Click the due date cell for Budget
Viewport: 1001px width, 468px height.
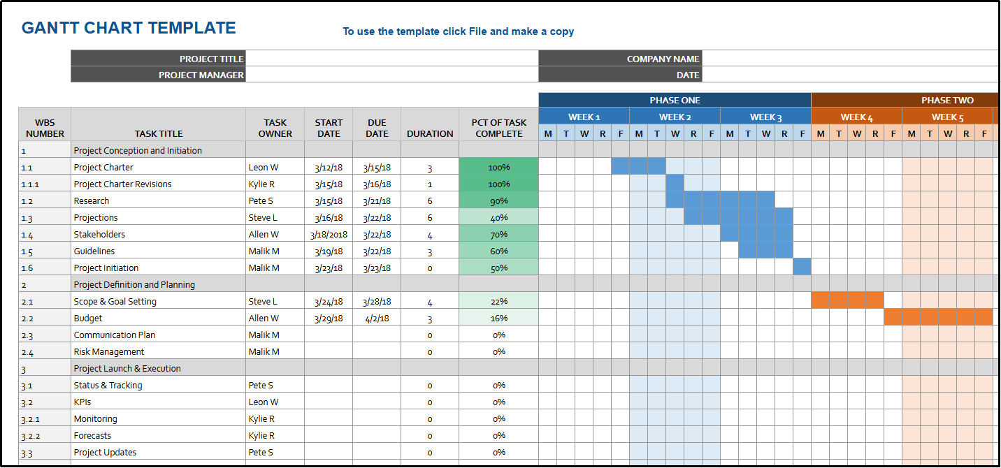(376, 318)
